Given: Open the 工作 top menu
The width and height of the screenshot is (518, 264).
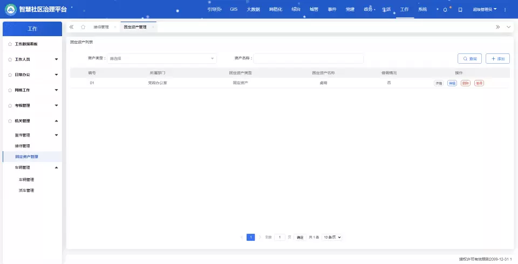Looking at the screenshot, I should [405, 10].
